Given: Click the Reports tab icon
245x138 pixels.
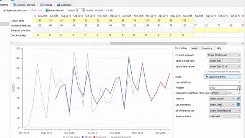Looking at the screenshot, I should tap(42, 5).
